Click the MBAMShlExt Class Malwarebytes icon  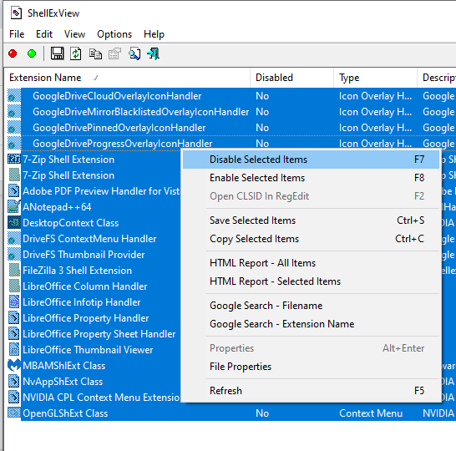point(14,366)
